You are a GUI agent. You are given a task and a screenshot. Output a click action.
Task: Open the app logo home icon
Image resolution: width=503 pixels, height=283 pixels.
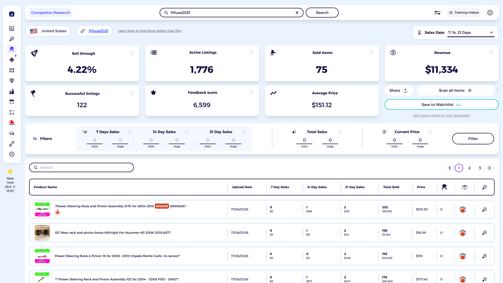tap(12, 14)
